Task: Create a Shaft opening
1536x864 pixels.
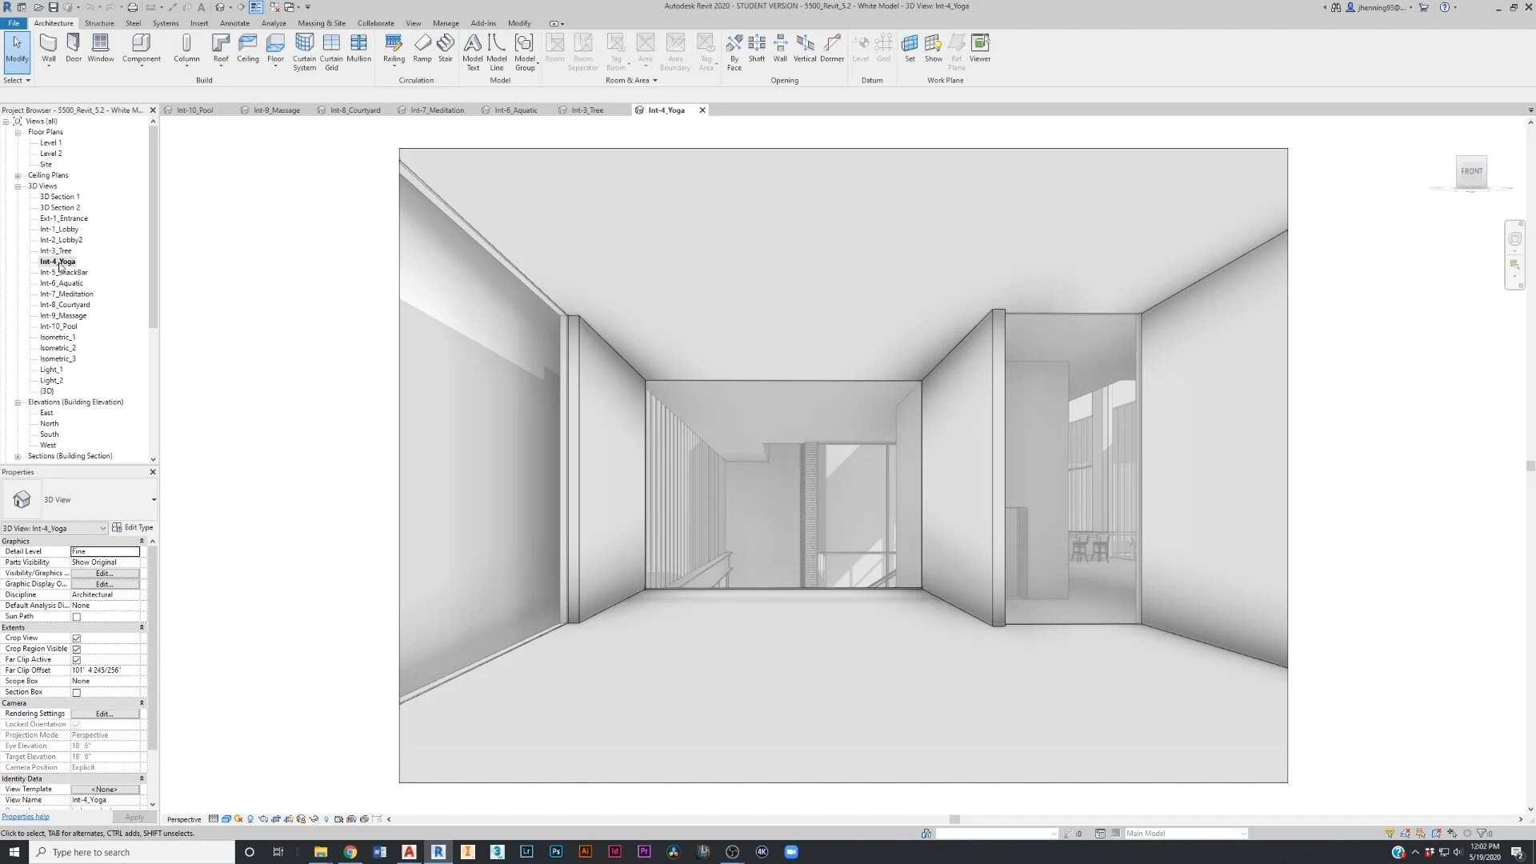Action: [x=757, y=50]
